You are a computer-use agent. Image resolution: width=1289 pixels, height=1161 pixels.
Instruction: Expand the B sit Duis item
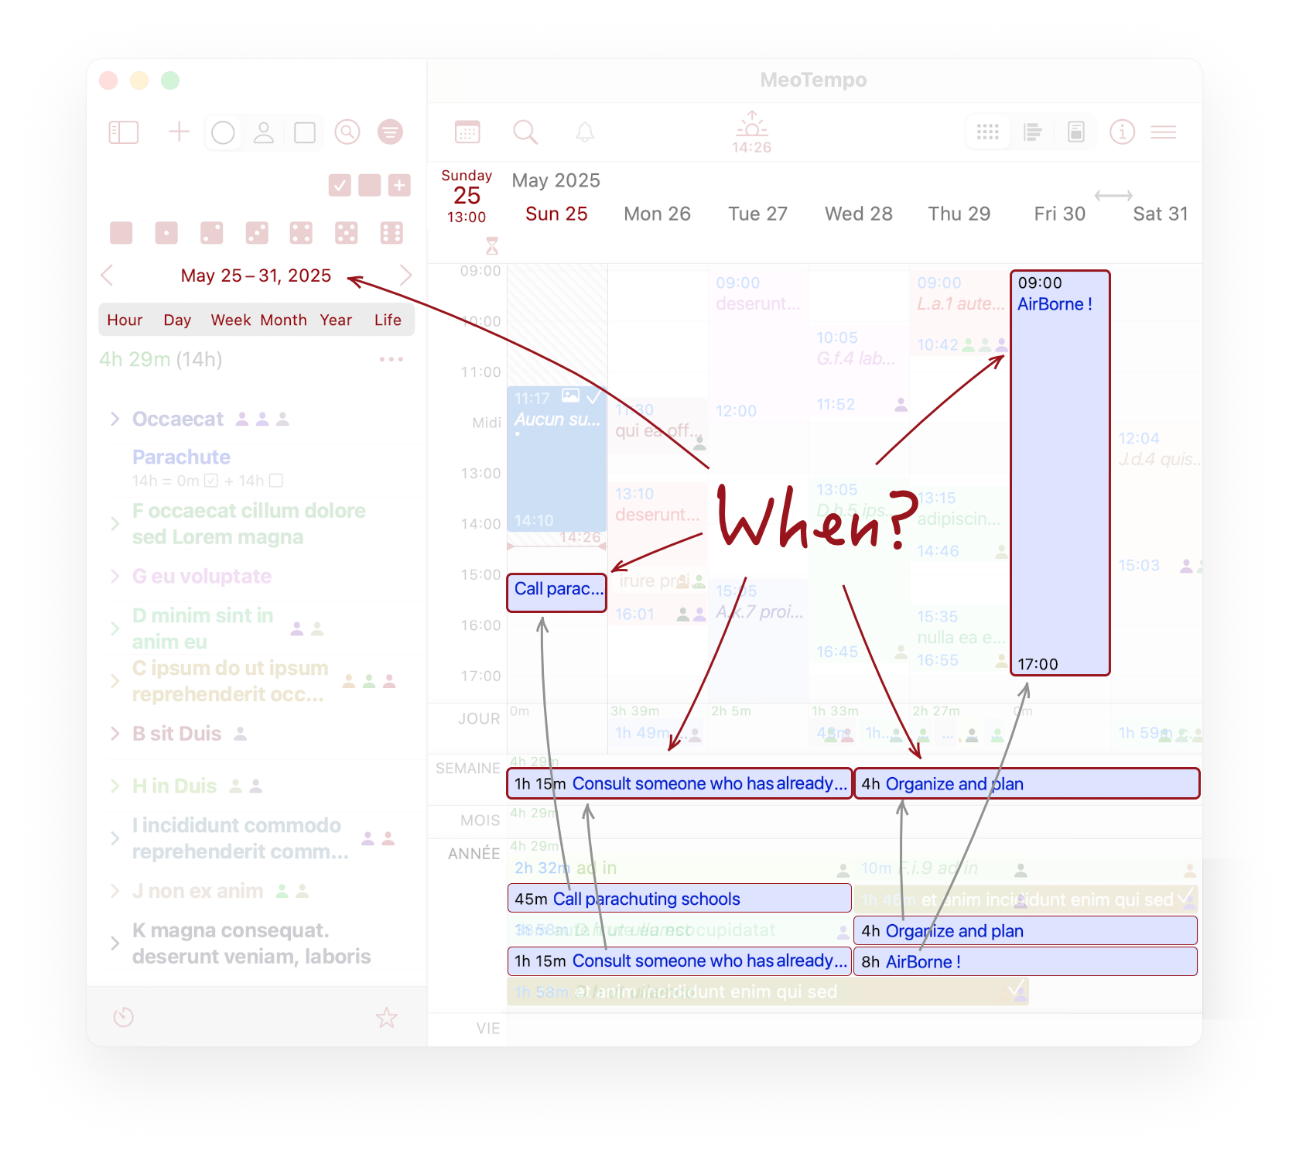point(115,734)
